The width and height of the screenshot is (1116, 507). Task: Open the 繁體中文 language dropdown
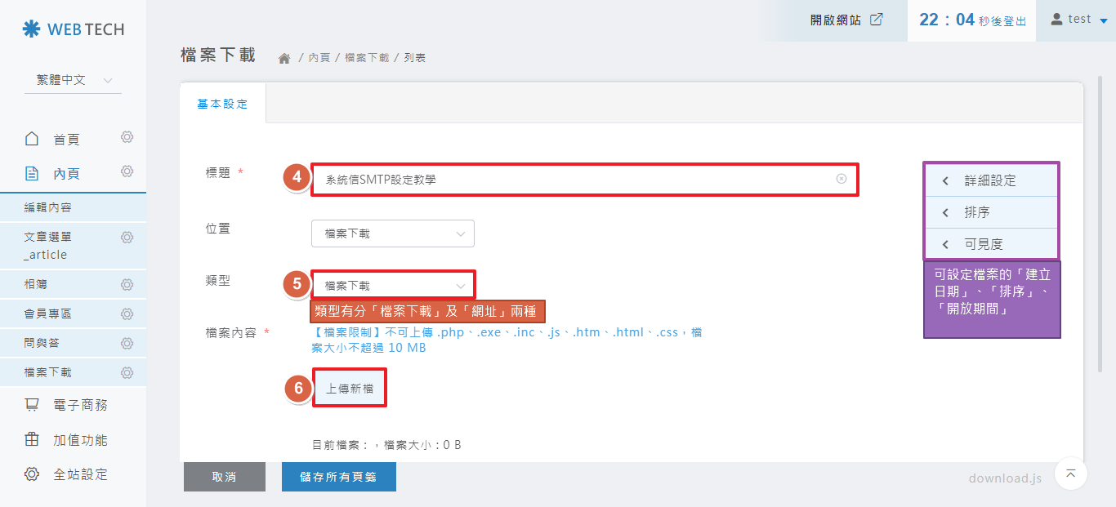(x=74, y=80)
